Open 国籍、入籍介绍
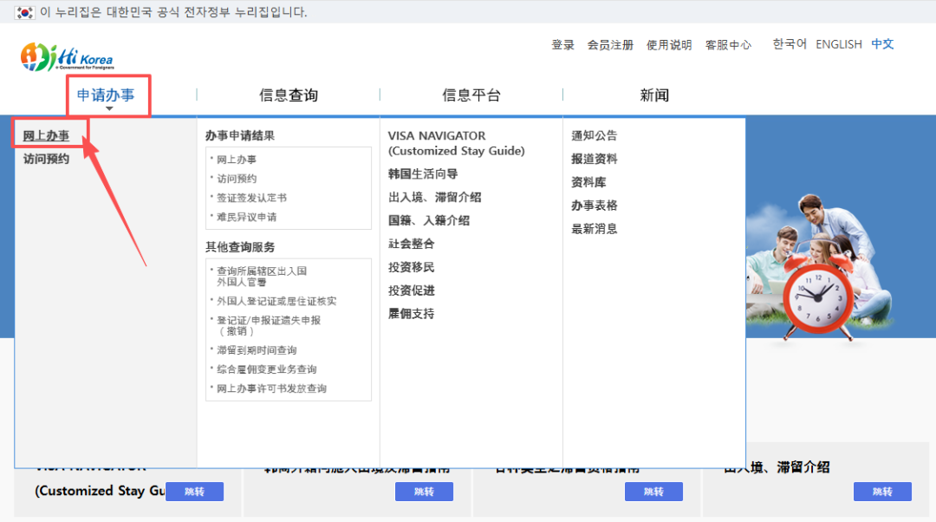Image resolution: width=936 pixels, height=522 pixels. point(429,220)
